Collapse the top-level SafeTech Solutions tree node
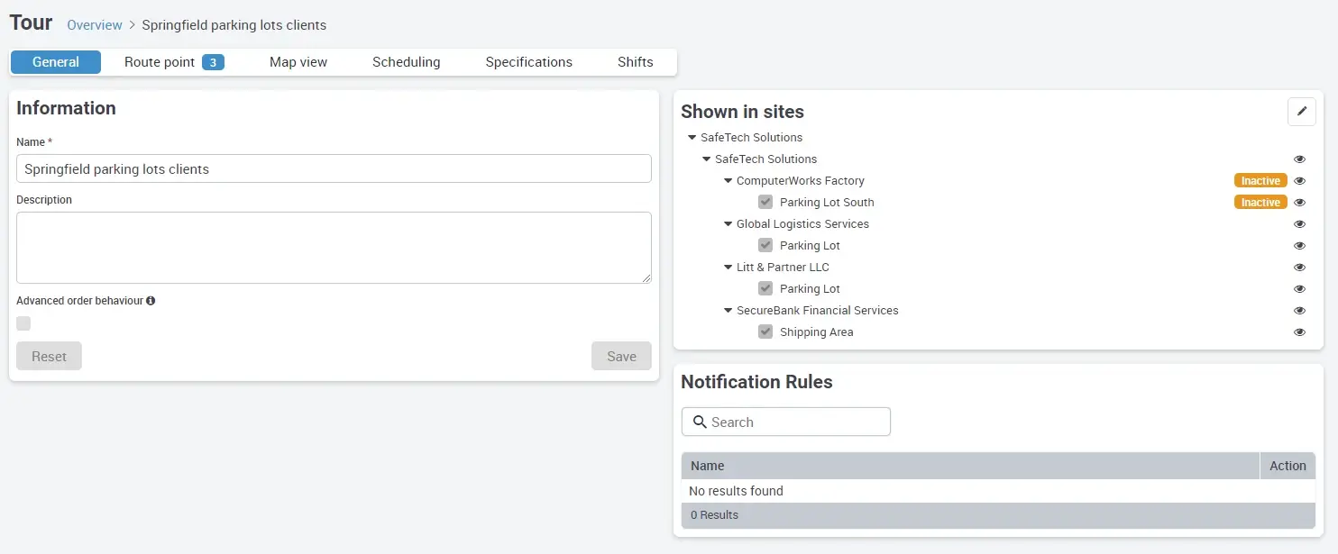The image size is (1338, 554). [692, 137]
